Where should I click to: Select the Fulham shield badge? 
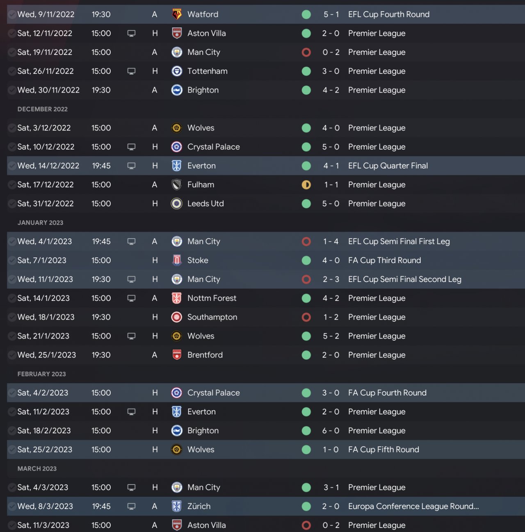[x=177, y=185]
